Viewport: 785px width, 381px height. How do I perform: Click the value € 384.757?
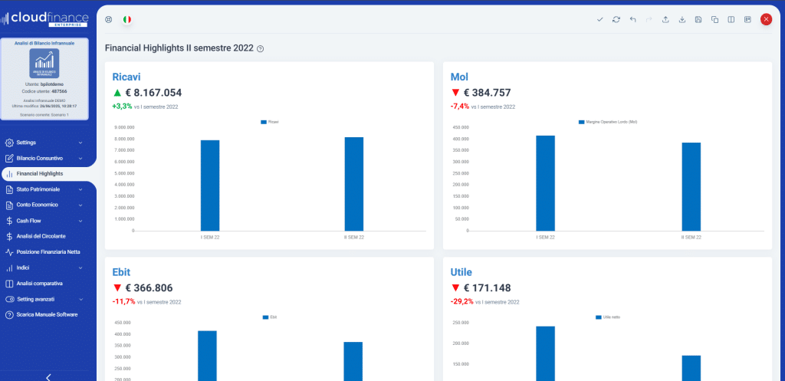[x=487, y=93]
